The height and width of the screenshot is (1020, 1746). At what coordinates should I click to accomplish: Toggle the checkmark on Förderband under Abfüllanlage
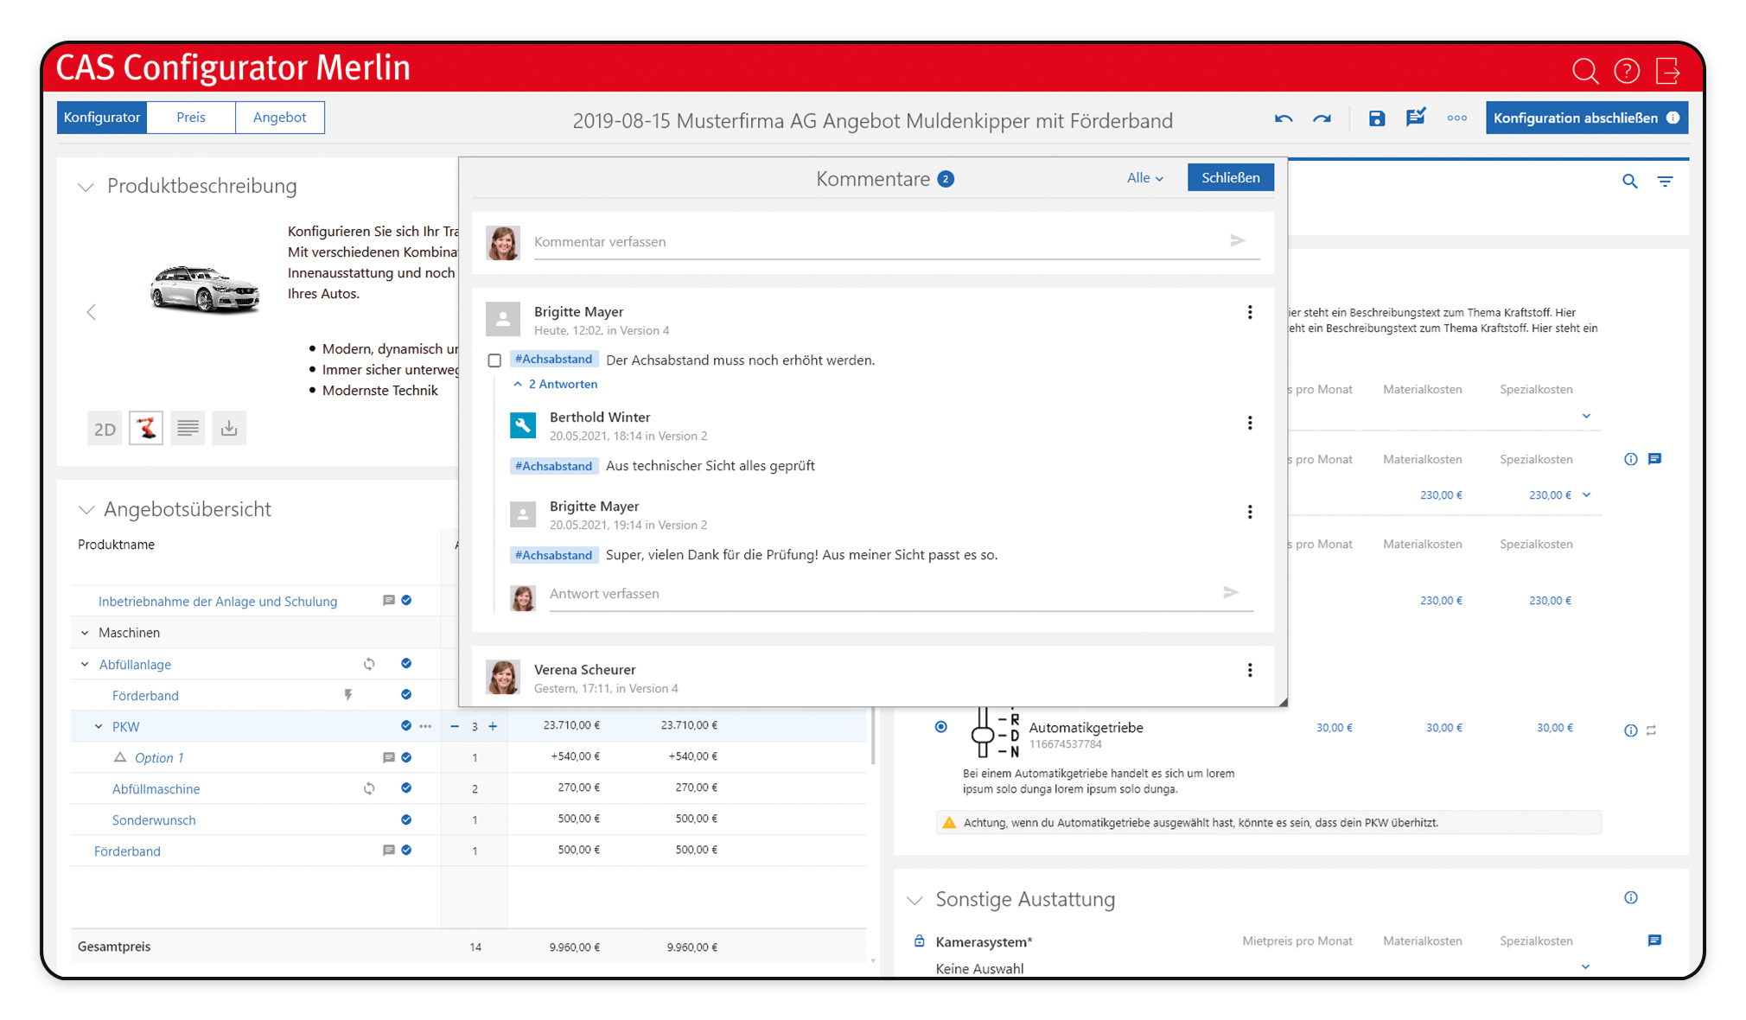tap(406, 694)
